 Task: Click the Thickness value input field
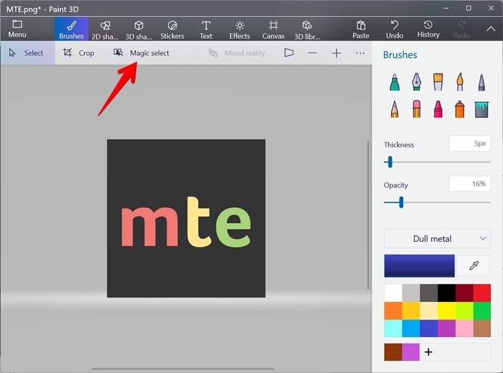click(x=468, y=143)
